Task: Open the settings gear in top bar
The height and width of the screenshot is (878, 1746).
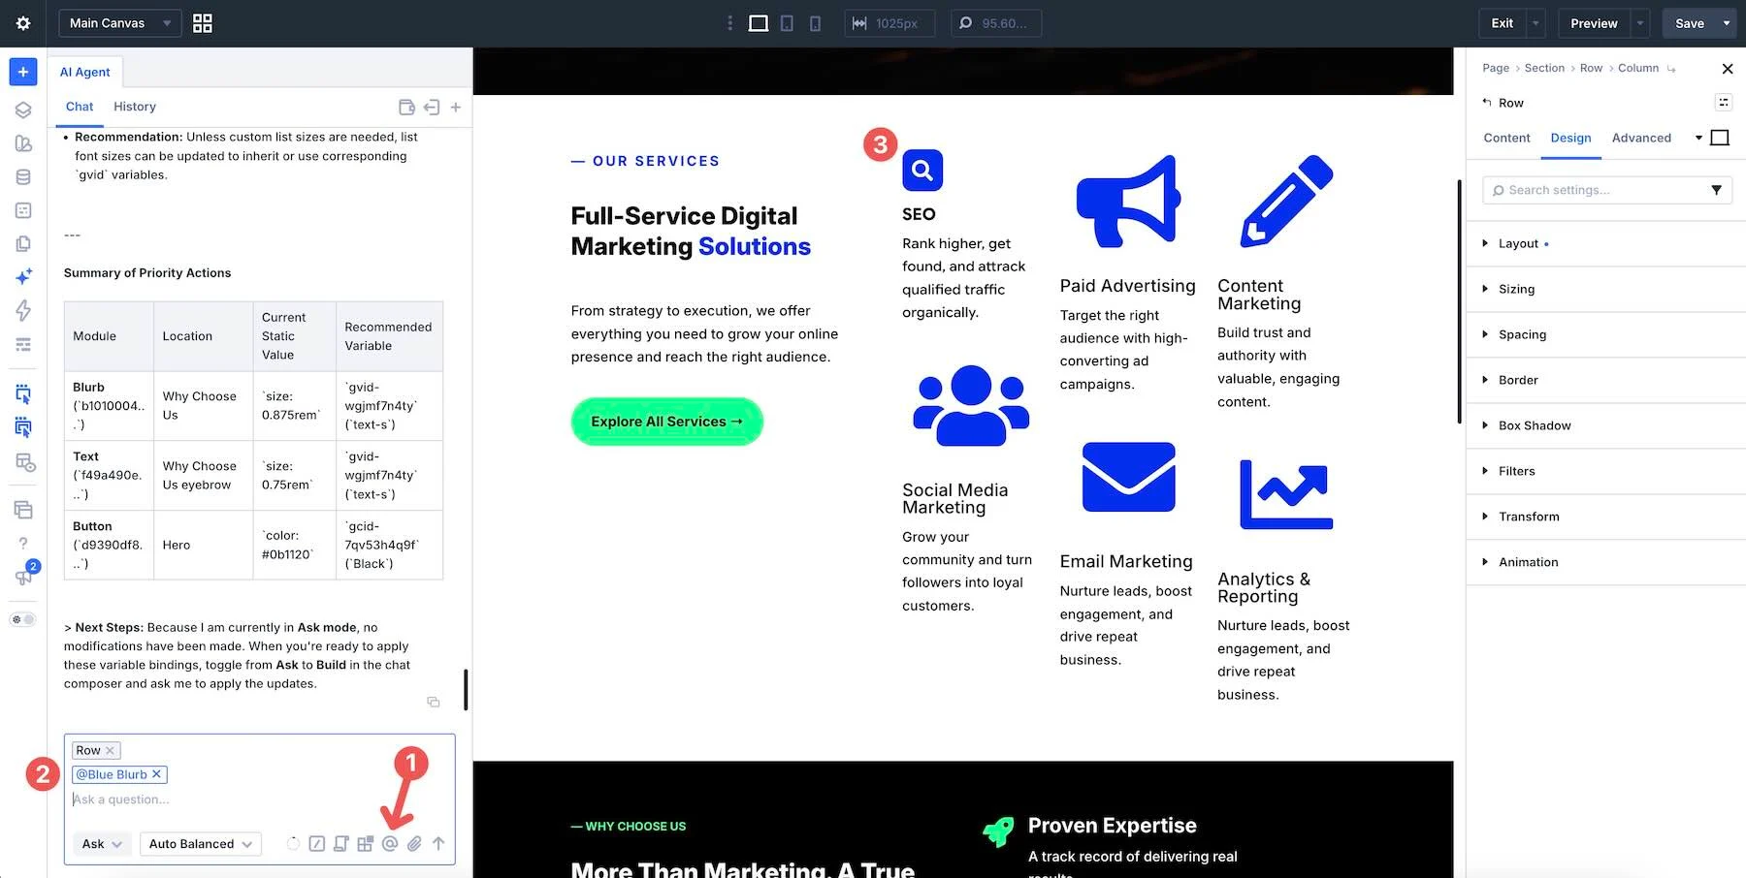Action: point(23,23)
